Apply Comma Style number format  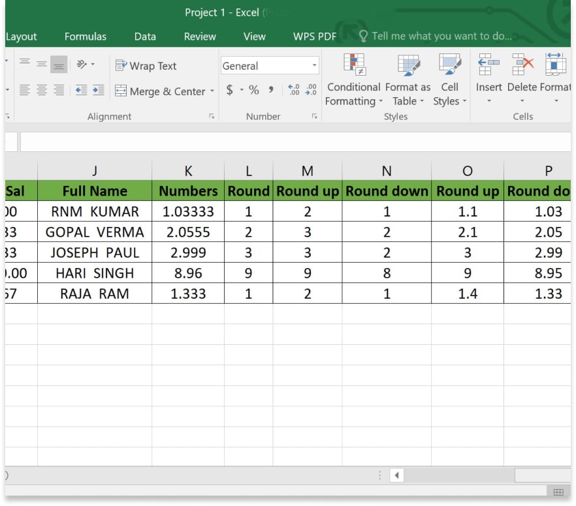coord(270,91)
